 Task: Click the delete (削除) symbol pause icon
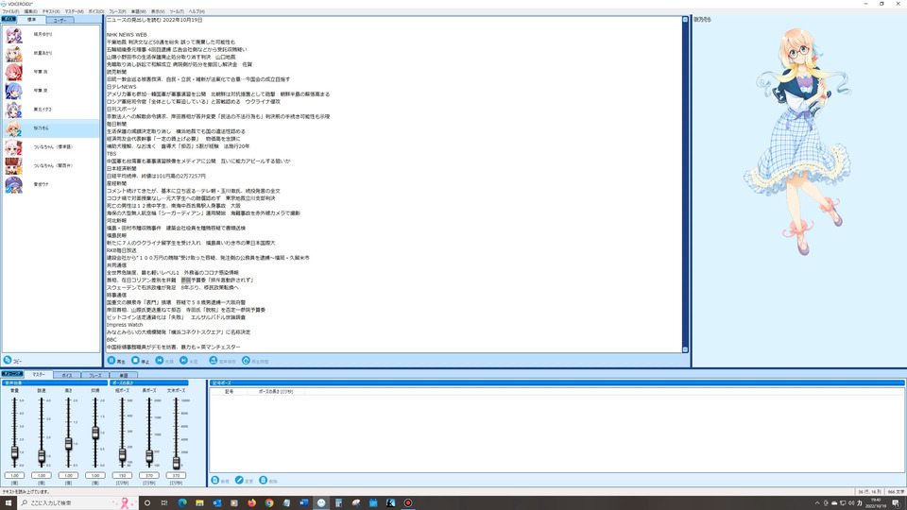click(x=264, y=480)
